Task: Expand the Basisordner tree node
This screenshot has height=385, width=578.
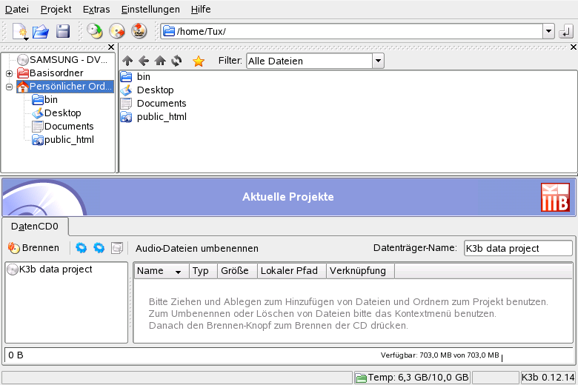Action: coord(9,73)
